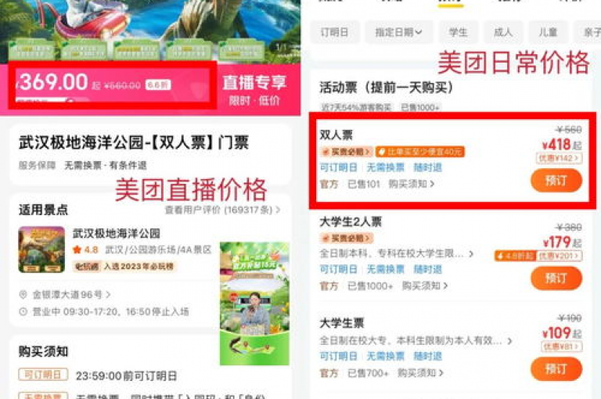Select the 订明日 filter chip
The image size is (601, 399).
[x=335, y=32]
